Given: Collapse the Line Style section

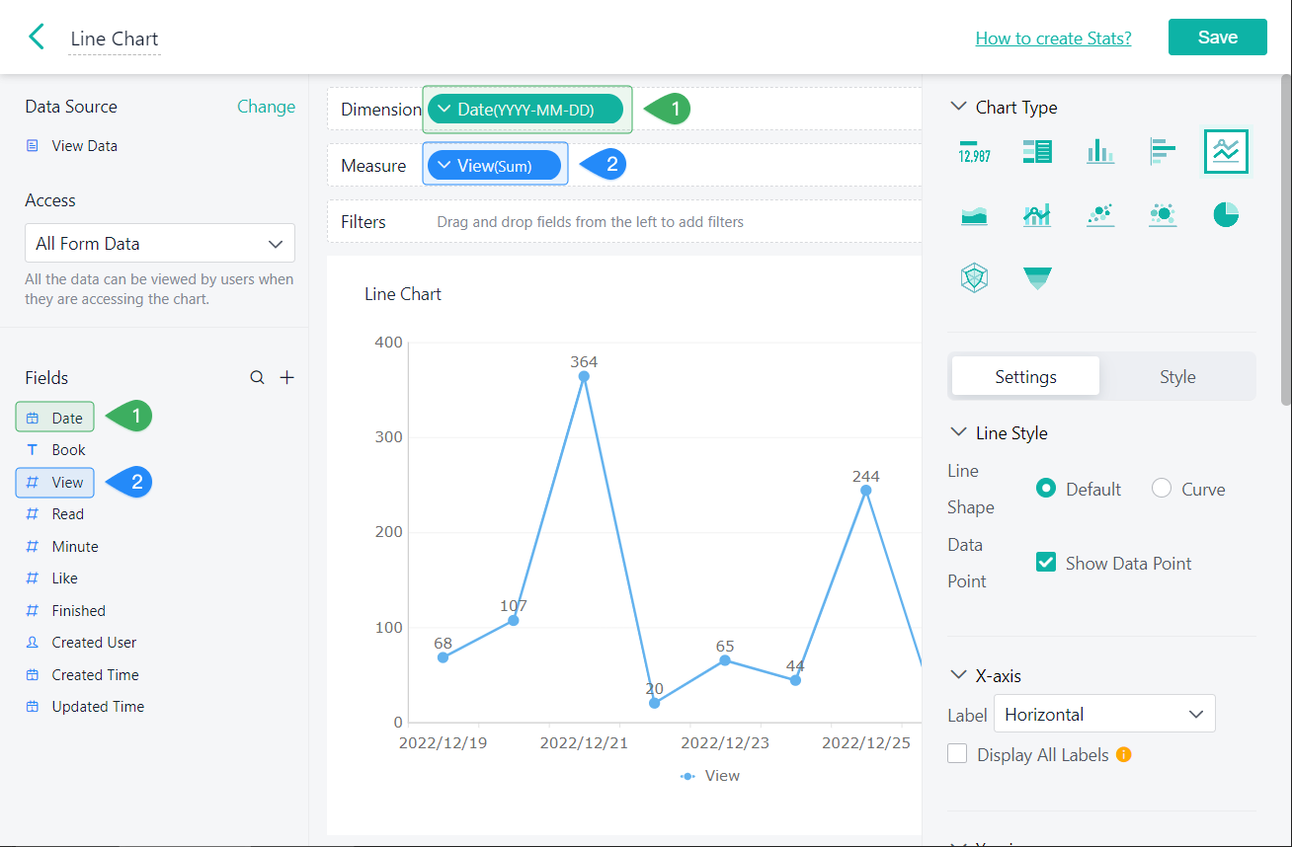Looking at the screenshot, I should pyautogui.click(x=958, y=433).
